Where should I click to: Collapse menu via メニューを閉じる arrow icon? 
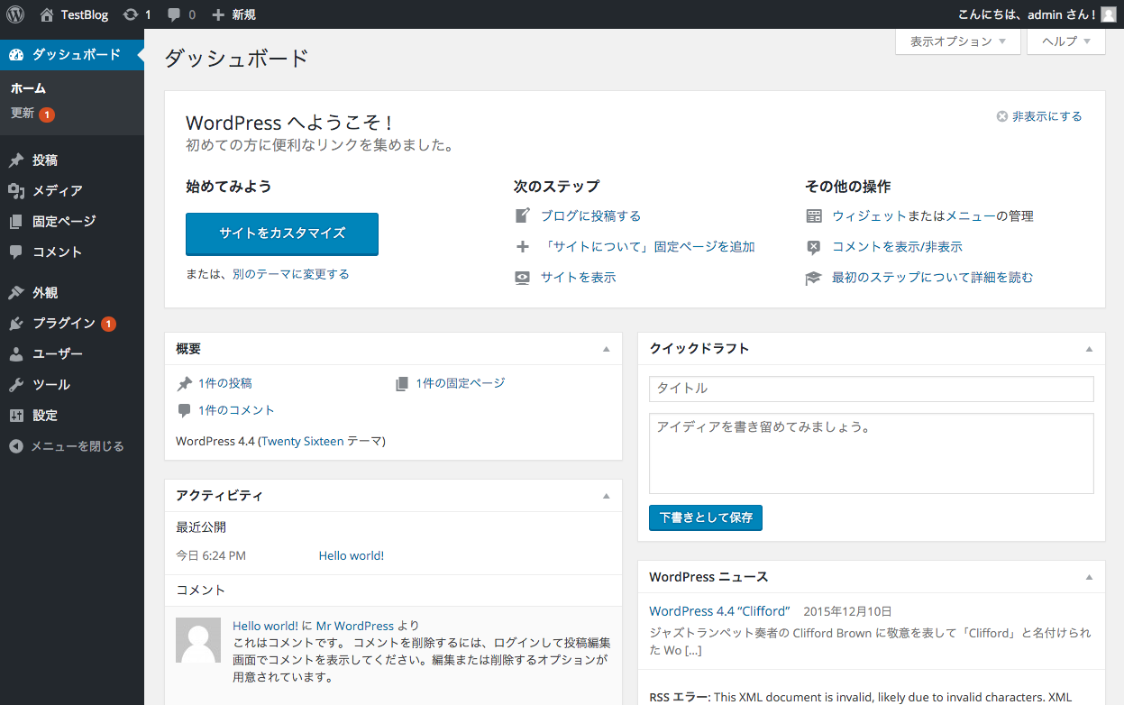click(x=16, y=446)
